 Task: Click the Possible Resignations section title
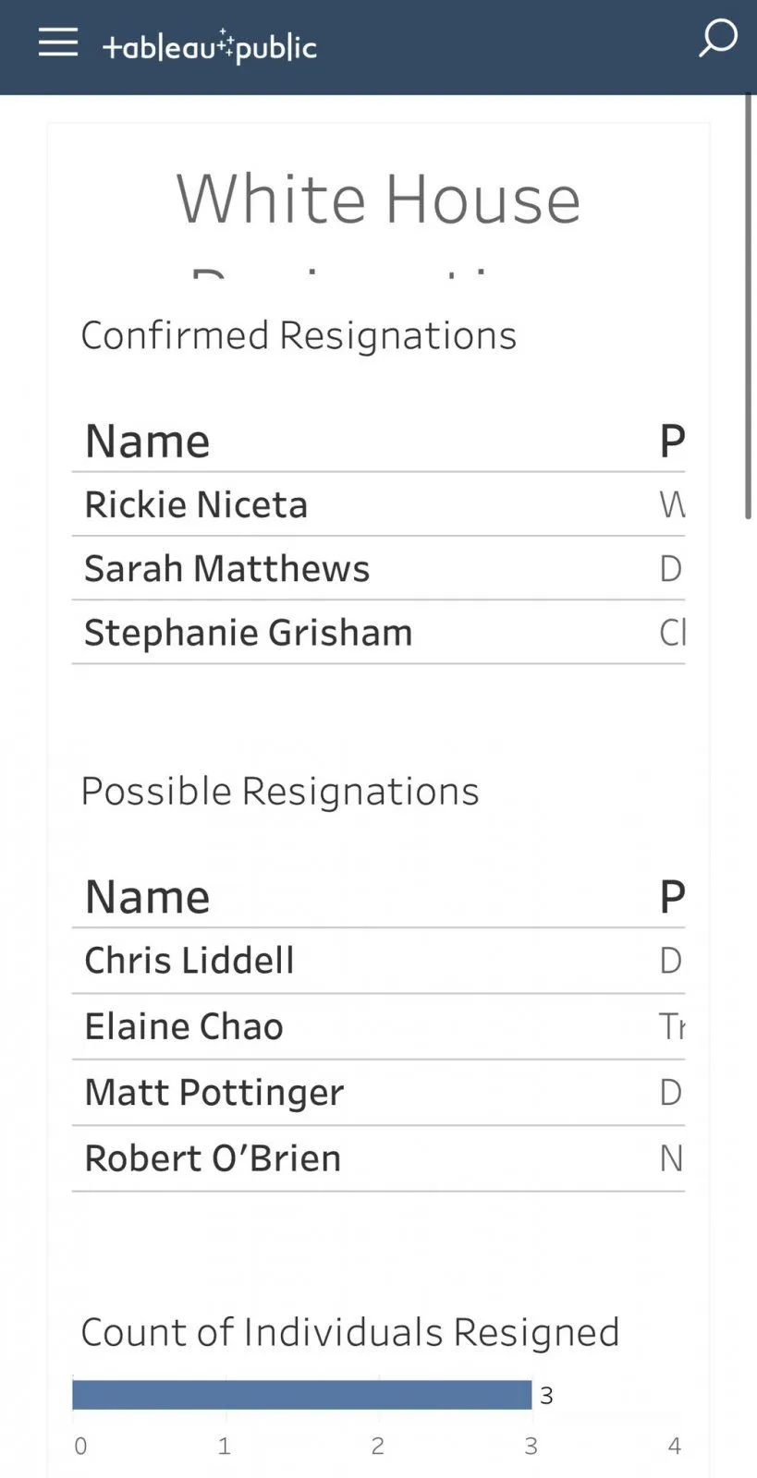pos(279,791)
